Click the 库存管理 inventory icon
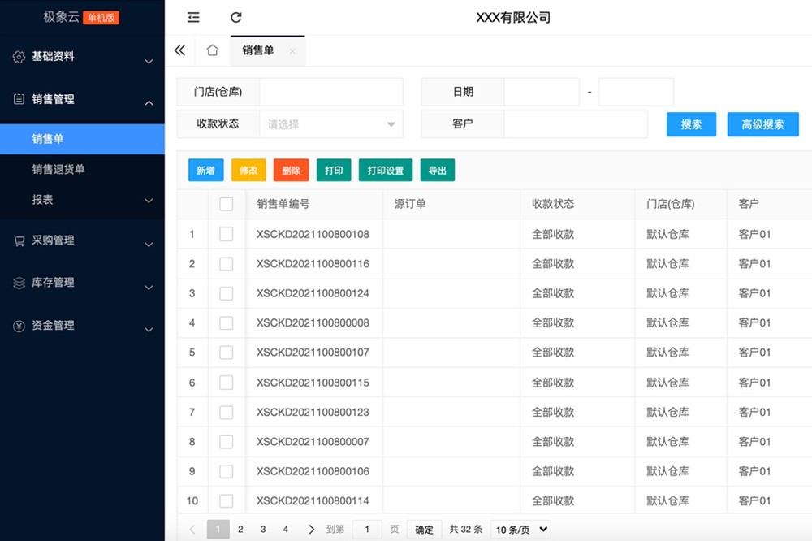The image size is (812, 541). point(18,283)
